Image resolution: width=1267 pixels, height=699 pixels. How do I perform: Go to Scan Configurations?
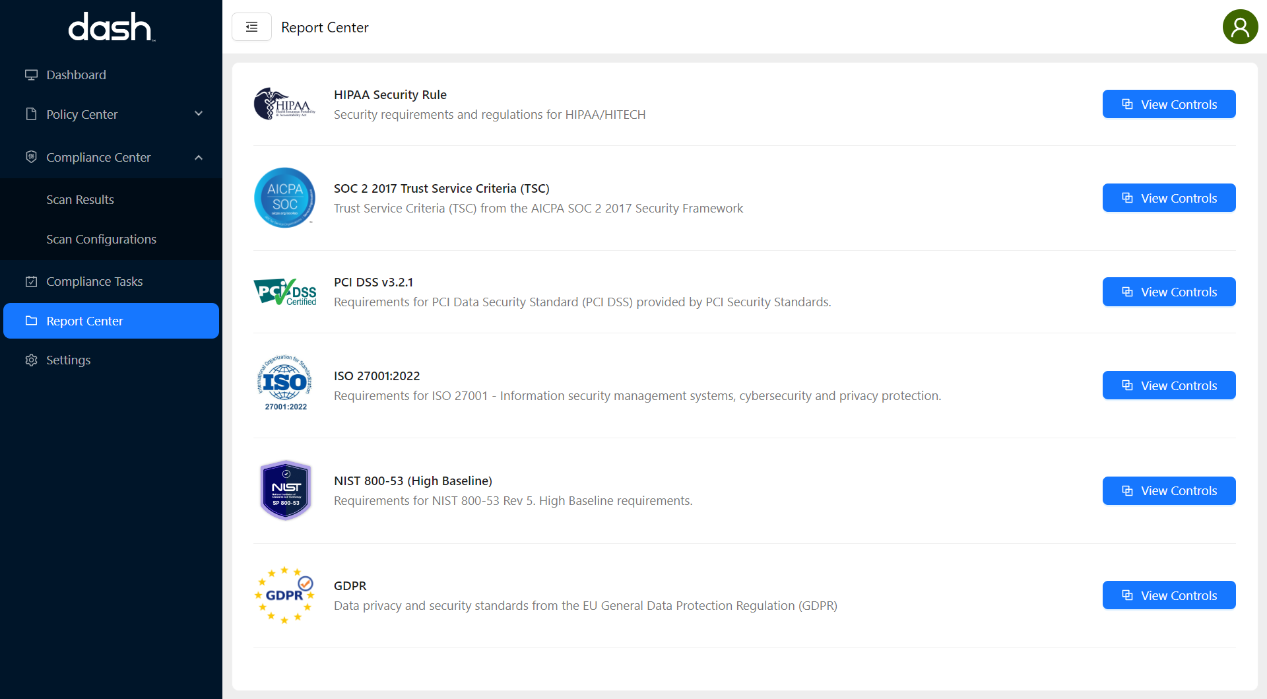(x=101, y=240)
